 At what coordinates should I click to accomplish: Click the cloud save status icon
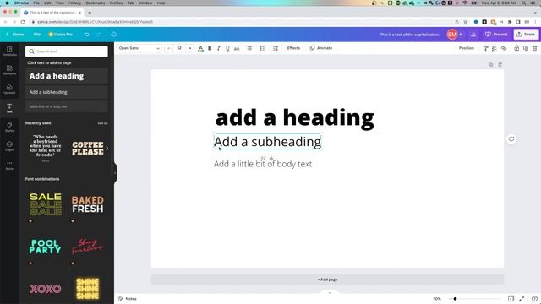(114, 35)
